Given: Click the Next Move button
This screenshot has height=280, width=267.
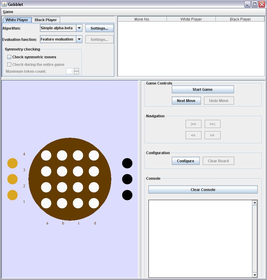Looking at the screenshot, I should pyautogui.click(x=186, y=101).
